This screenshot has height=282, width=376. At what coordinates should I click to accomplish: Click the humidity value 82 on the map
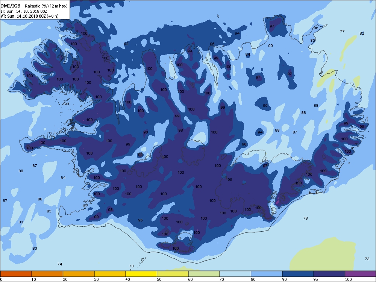pyautogui.click(x=362, y=33)
